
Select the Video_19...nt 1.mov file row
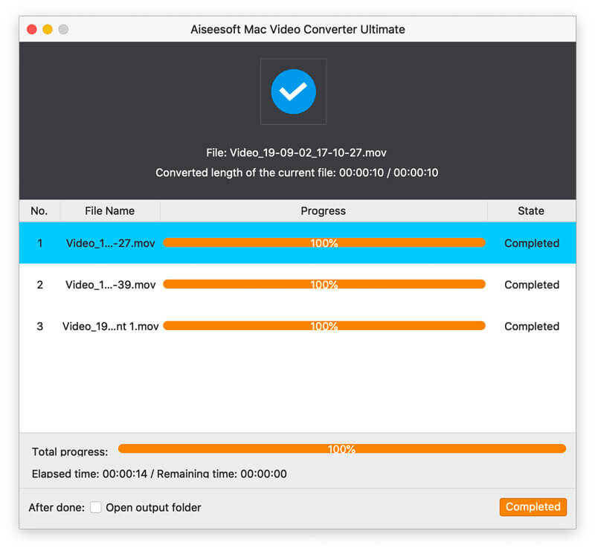tap(297, 326)
